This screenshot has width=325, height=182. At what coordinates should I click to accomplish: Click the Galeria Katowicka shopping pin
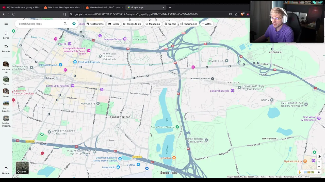click(x=60, y=65)
